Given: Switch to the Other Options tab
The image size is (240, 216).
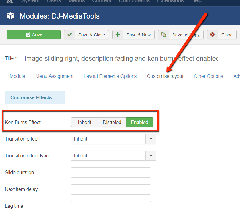Looking at the screenshot, I should coord(208,76).
